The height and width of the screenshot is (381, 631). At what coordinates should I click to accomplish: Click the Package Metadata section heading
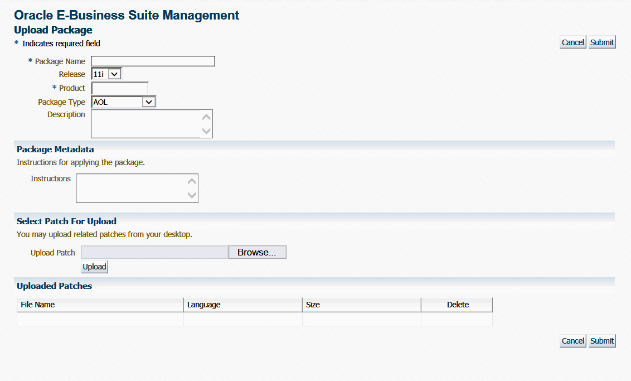coord(55,149)
